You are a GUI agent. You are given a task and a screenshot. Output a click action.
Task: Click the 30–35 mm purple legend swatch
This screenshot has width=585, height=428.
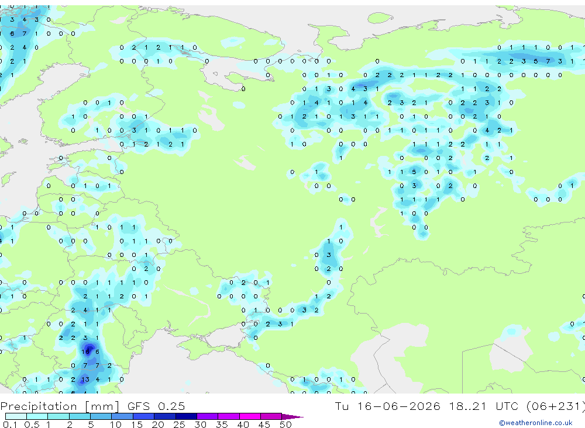[208, 416]
